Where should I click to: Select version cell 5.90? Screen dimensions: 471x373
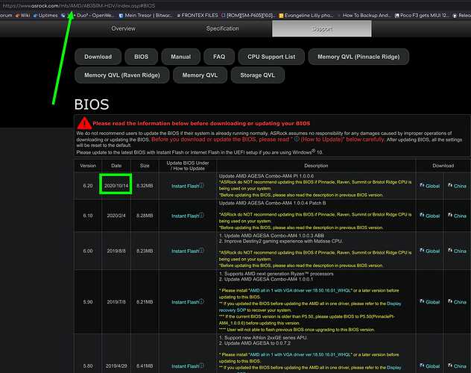(x=88, y=302)
